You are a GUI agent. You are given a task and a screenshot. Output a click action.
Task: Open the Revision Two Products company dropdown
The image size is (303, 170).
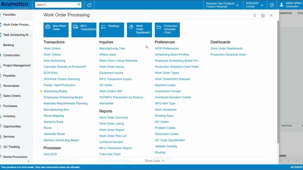tap(223, 5)
